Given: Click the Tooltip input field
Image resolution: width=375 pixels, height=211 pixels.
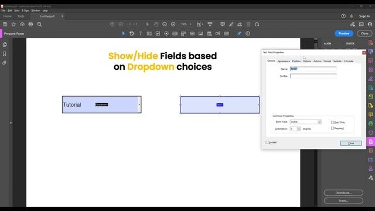Looking at the screenshot, I should (313, 76).
